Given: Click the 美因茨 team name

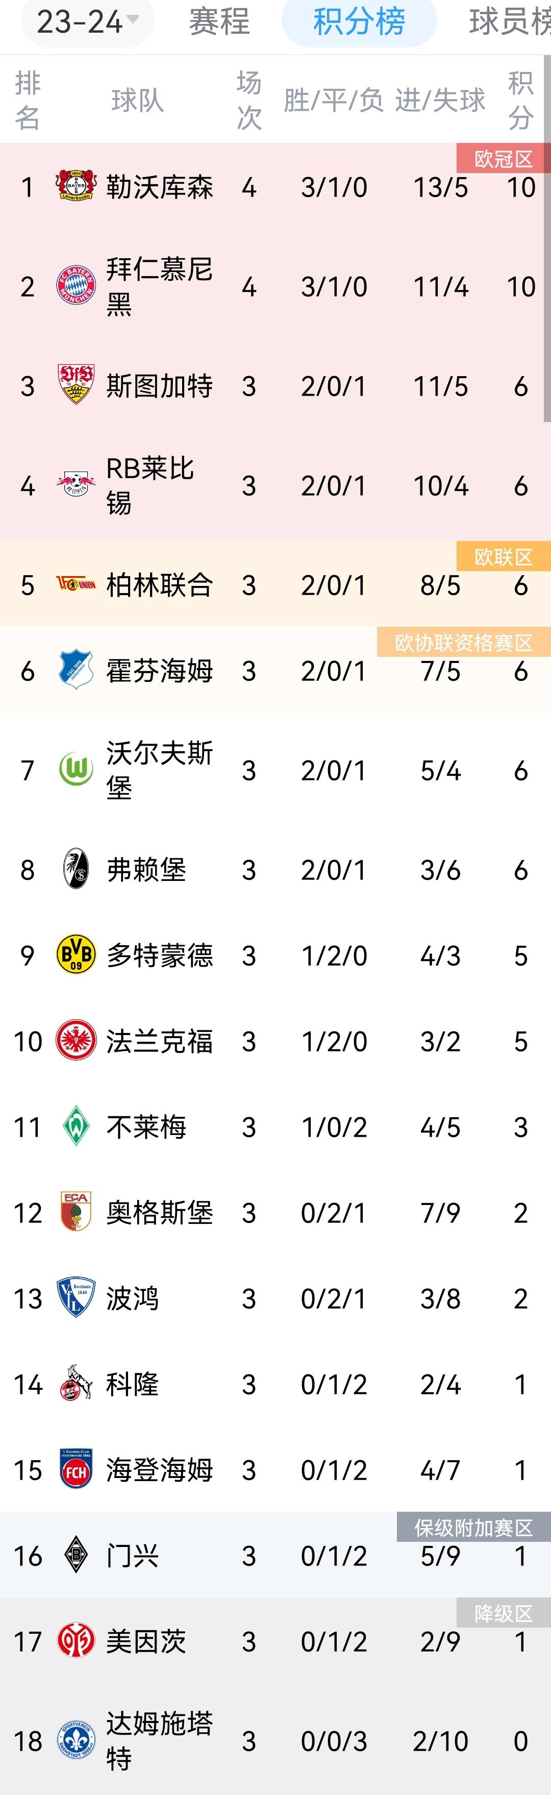Looking at the screenshot, I should click(146, 1641).
